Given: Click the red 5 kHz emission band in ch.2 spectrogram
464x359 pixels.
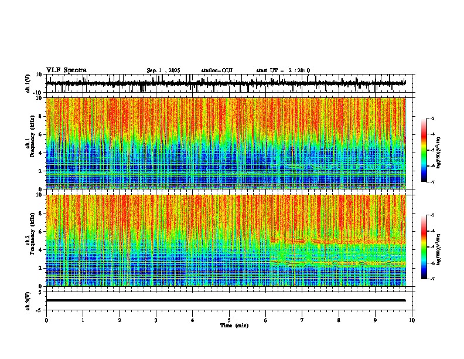Looking at the screenshot, I should point(337,241).
